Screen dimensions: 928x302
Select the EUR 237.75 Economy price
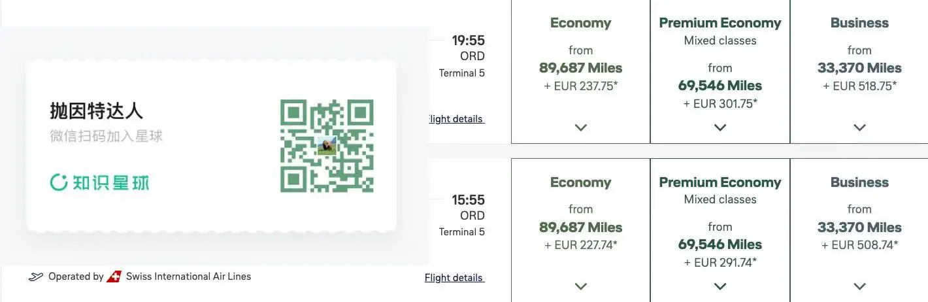(x=580, y=86)
